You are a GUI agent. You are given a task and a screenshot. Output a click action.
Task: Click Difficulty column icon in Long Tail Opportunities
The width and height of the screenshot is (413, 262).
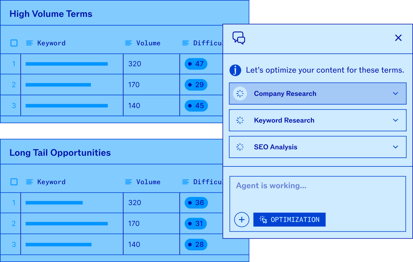tap(186, 182)
